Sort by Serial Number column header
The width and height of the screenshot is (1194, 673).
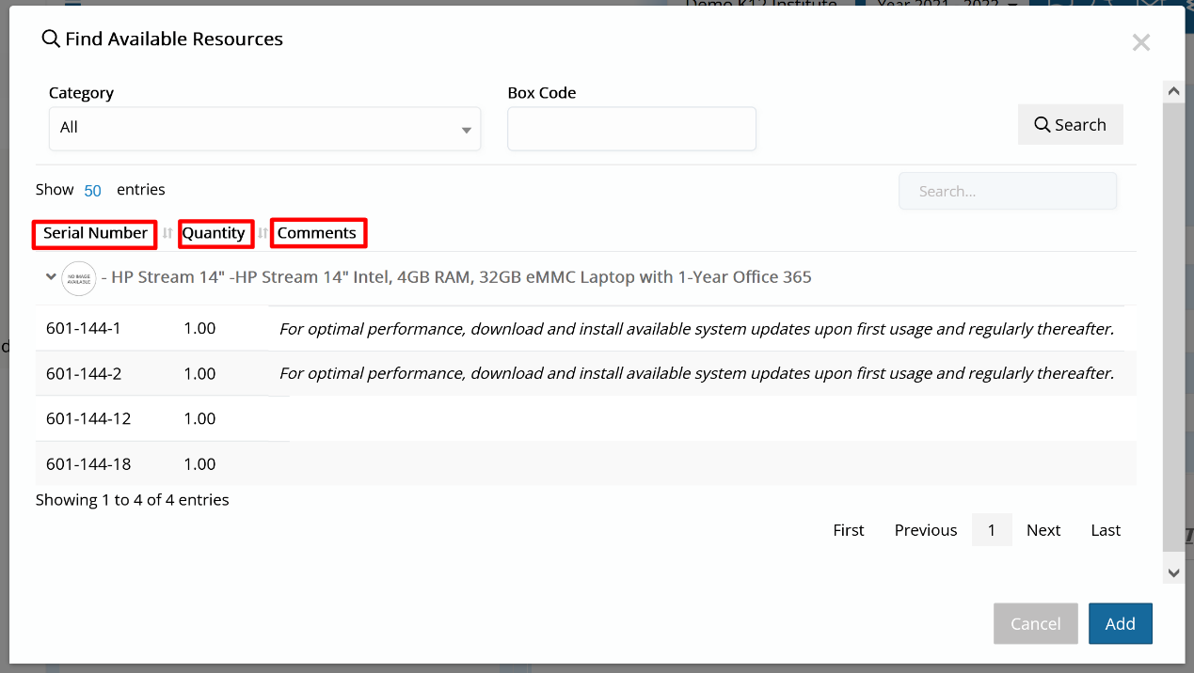point(95,233)
